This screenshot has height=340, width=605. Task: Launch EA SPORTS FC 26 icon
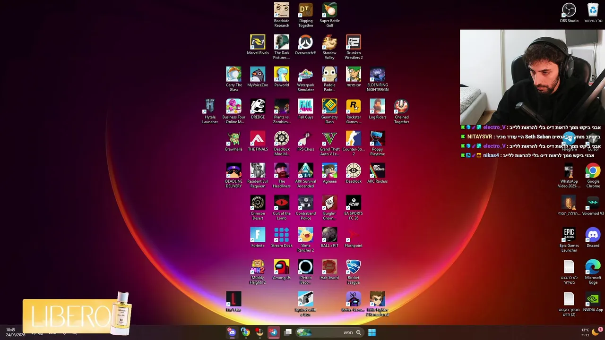coord(354,208)
